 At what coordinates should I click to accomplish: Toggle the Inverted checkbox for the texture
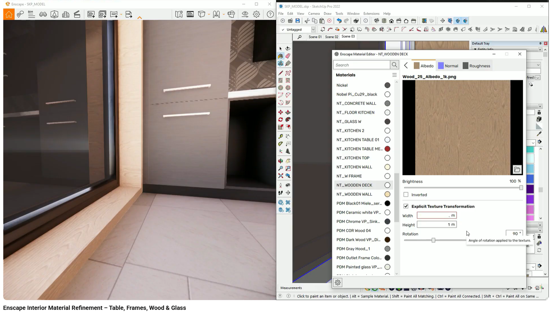point(406,195)
